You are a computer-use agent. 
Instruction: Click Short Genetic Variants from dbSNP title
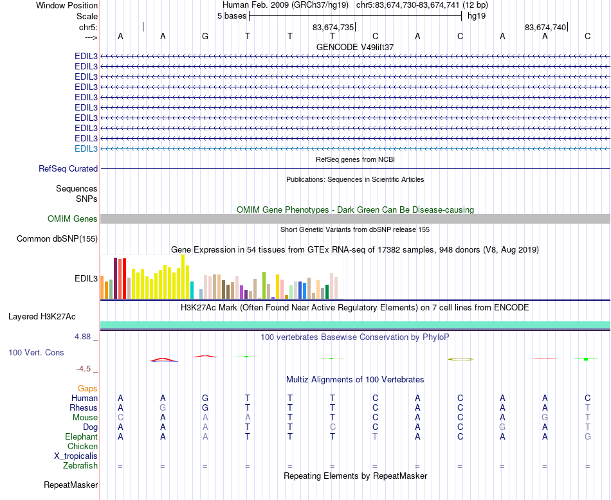[355, 229]
